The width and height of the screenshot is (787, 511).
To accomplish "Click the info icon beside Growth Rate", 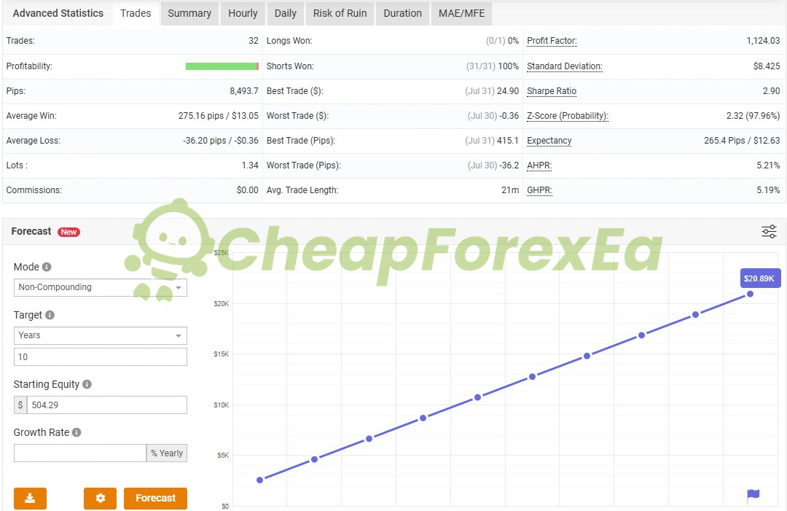I will click(77, 433).
